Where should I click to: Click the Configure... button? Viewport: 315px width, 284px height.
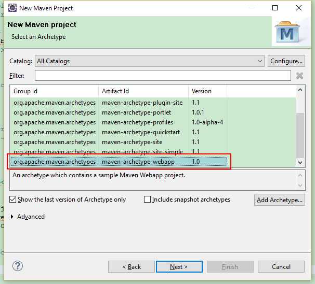(x=286, y=61)
